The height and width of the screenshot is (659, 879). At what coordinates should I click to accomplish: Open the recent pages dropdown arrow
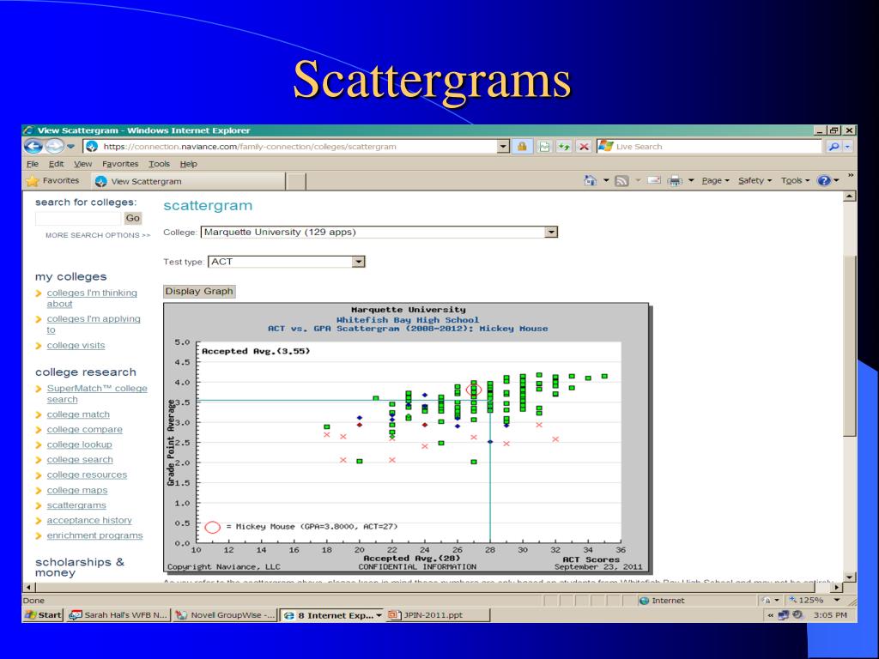[70, 147]
